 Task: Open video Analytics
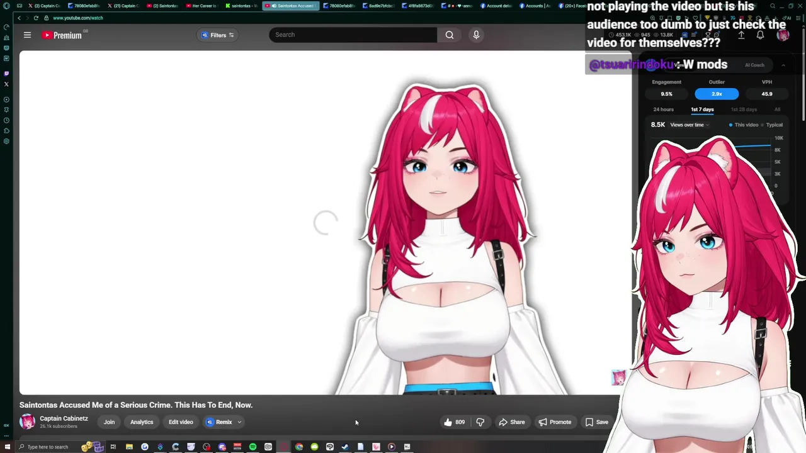[x=142, y=422]
